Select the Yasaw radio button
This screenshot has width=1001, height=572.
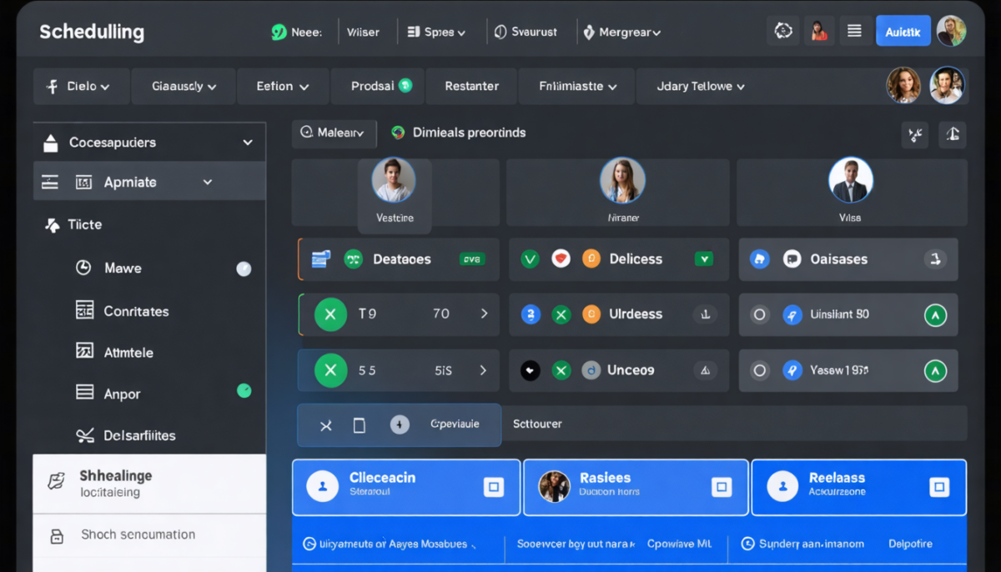click(759, 370)
